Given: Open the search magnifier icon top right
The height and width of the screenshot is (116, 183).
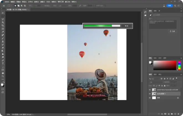Looking at the screenshot, I should (175, 6).
